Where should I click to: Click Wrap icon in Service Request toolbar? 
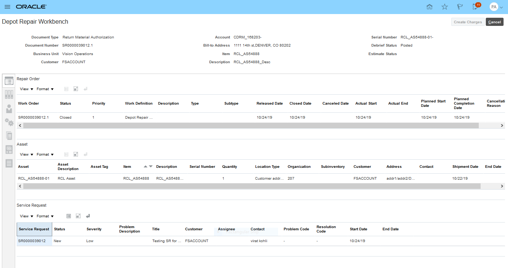point(88,216)
